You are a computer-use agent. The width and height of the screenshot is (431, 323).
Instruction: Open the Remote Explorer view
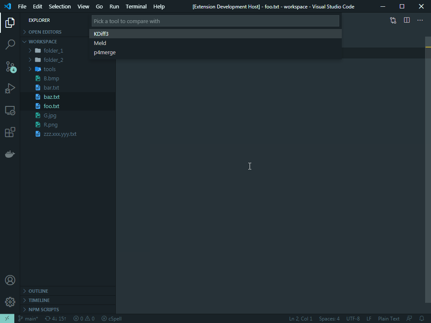click(10, 111)
